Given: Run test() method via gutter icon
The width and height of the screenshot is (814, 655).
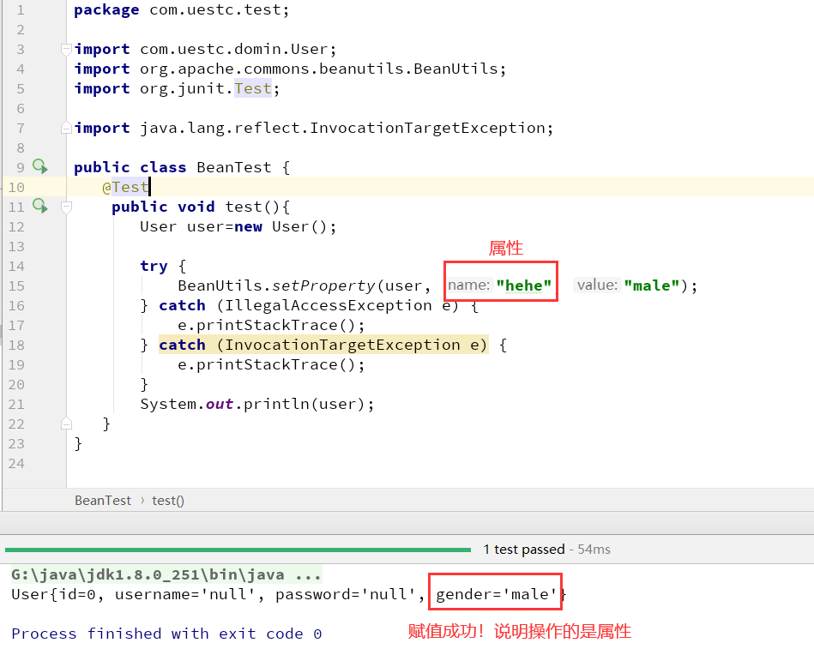Looking at the screenshot, I should coord(40,206).
